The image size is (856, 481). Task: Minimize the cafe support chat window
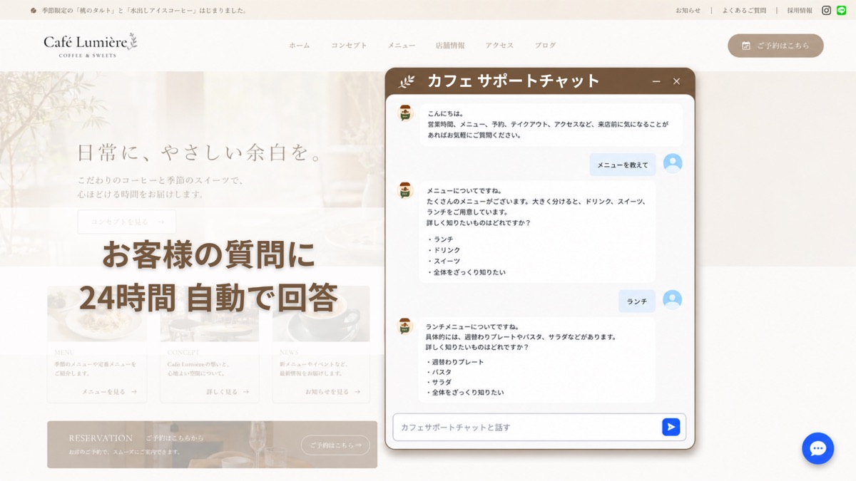(x=656, y=81)
